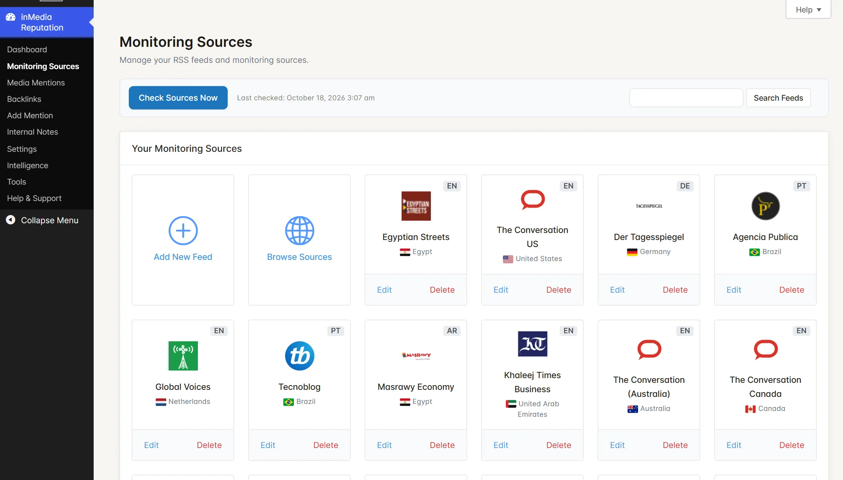Click the Add New Feed plus icon
843x480 pixels.
point(183,231)
